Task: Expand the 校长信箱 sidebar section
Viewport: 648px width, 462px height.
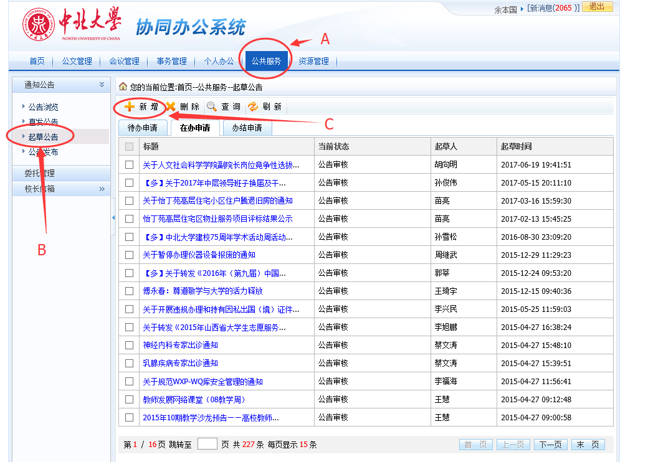Action: [x=102, y=189]
